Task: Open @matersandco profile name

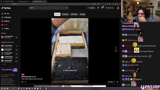Action: point(26,77)
